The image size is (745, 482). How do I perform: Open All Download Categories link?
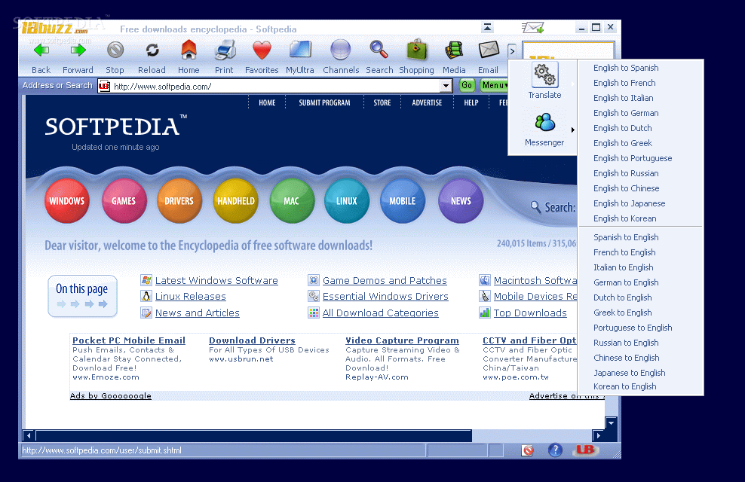[381, 313]
